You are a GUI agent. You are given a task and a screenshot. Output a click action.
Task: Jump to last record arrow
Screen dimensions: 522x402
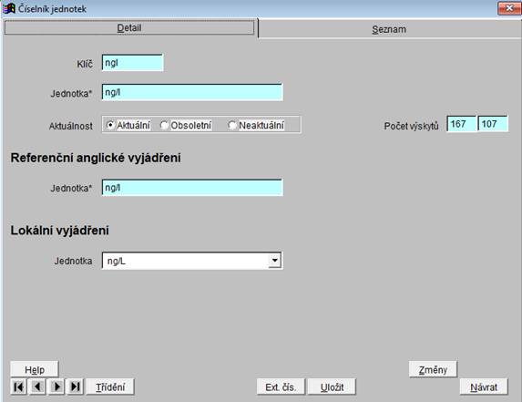(76, 387)
